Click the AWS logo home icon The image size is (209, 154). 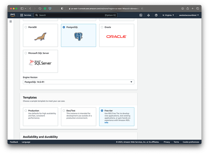click(13, 15)
